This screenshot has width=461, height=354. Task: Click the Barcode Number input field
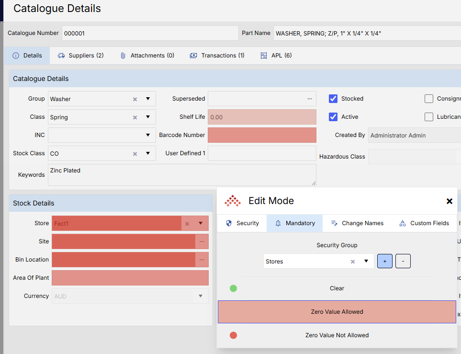(x=262, y=135)
